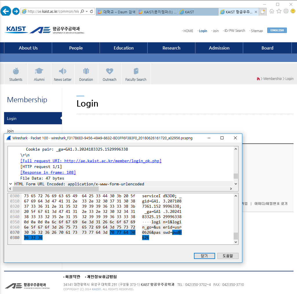Viewport: 297px width, 294px height.
Task: Open the About Us menu
Action: click(28, 48)
